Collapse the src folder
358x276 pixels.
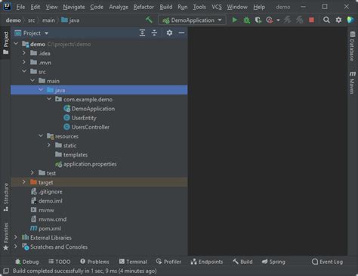pos(24,71)
